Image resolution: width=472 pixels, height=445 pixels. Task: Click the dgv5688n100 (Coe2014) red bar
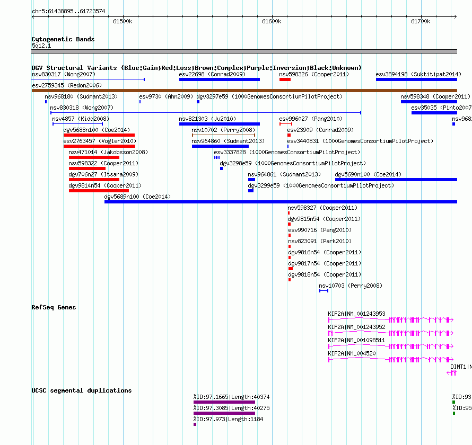99,135
